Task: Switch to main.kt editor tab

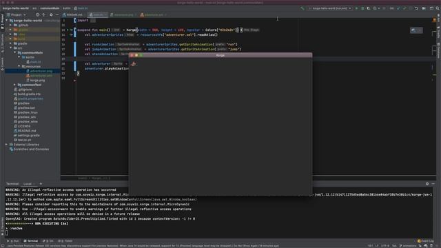Action: pyautogui.click(x=97, y=14)
